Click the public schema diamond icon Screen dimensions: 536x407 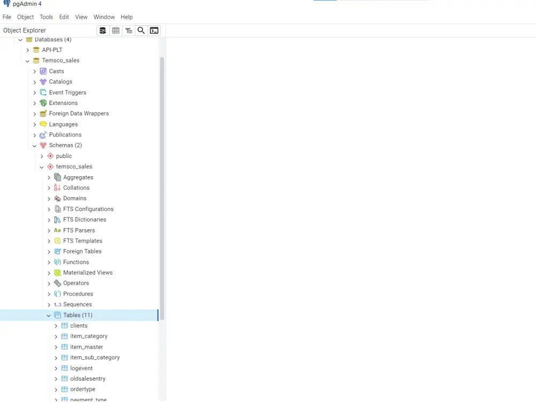(50, 156)
